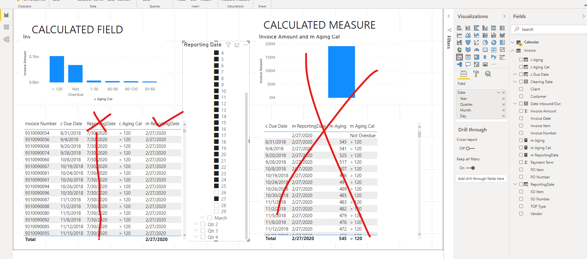
Task: Check the m Aging Cat field checkbox
Action: 521,148
